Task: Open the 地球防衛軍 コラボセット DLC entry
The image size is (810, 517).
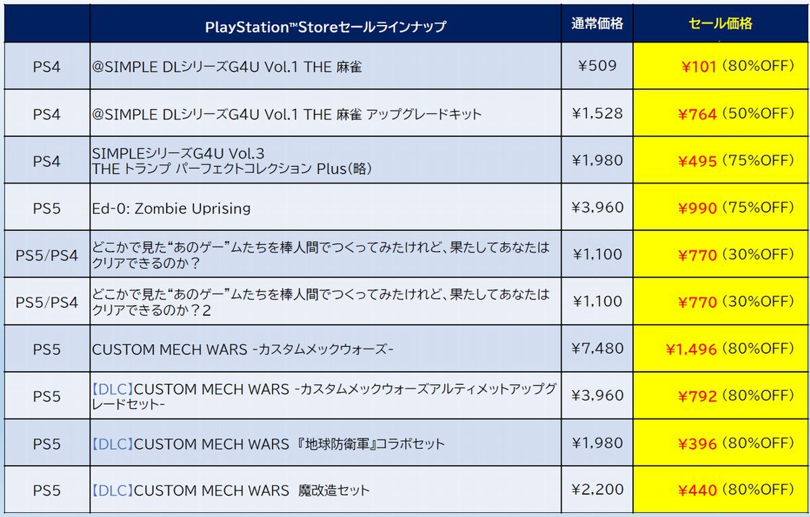Action: [x=268, y=443]
